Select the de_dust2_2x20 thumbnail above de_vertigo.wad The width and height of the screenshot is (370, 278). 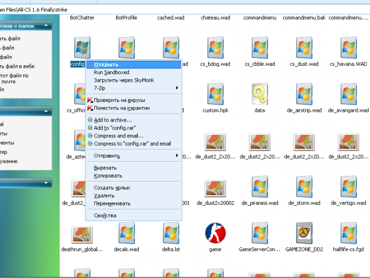348,142
